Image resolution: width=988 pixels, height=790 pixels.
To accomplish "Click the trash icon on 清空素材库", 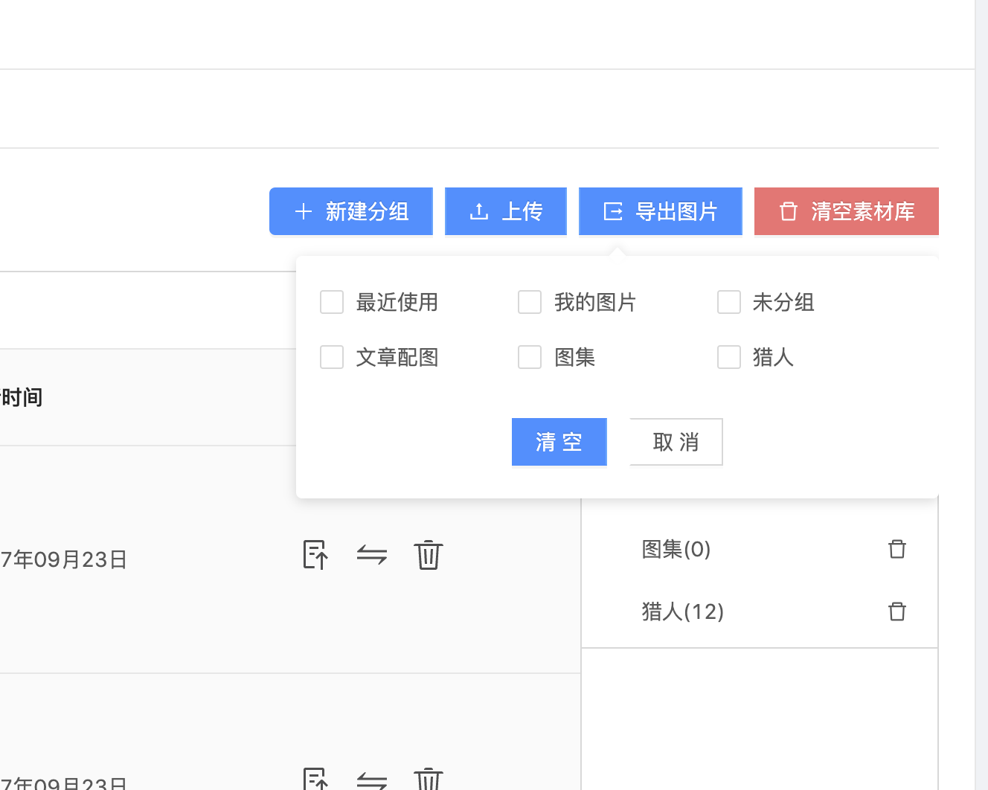I will 789,211.
